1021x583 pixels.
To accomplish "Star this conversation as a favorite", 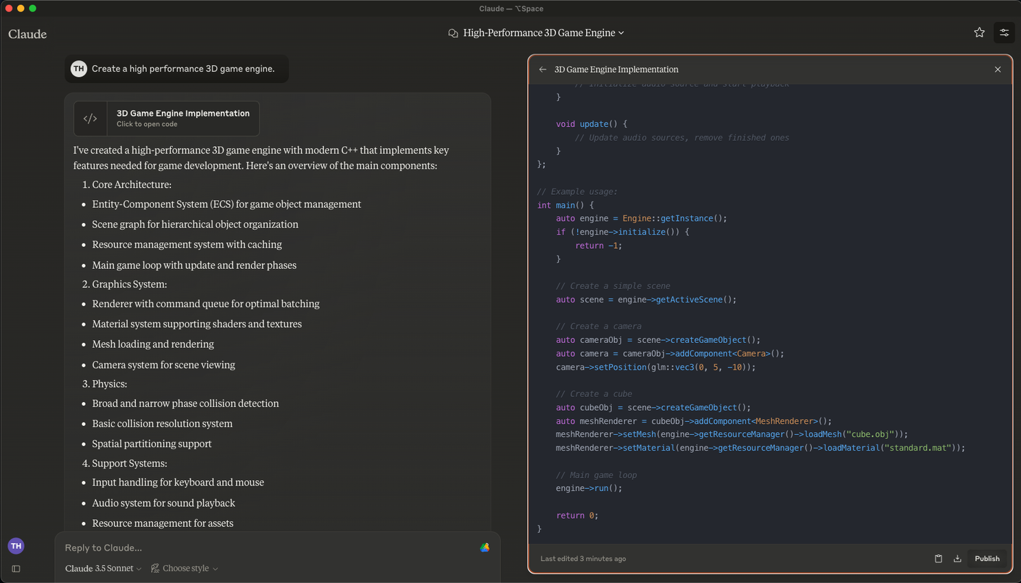I will pos(979,32).
